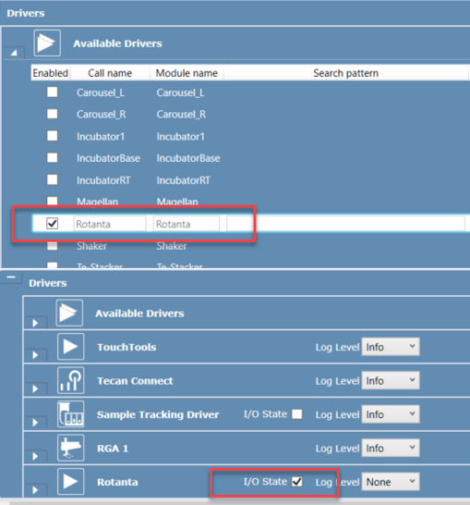Click the Rotanta search pattern field

point(345,224)
